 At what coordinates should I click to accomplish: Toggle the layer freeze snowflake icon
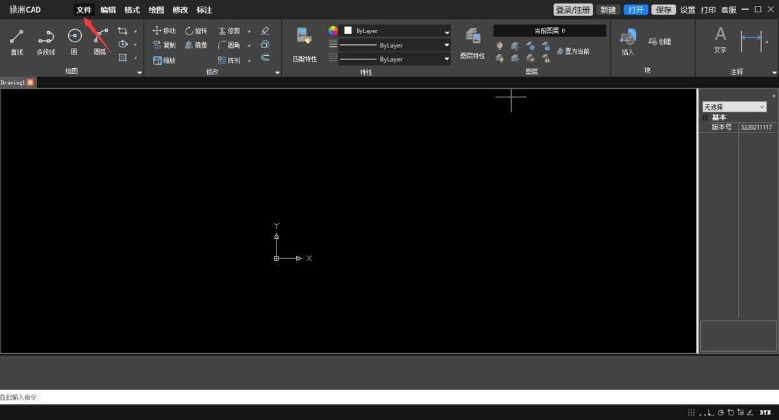530,46
